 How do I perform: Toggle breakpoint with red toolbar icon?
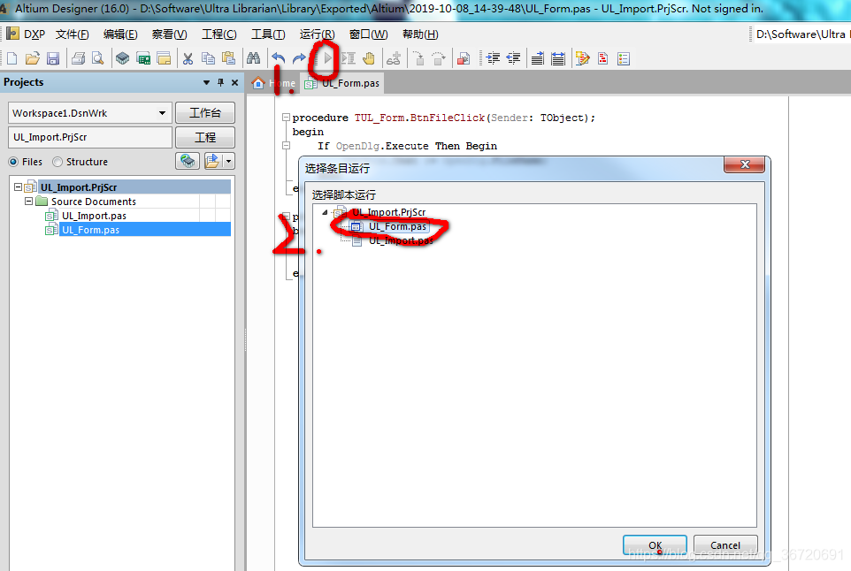(x=464, y=58)
